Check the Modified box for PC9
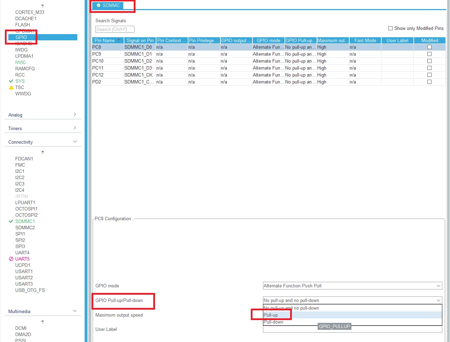Viewport: 450px width, 342px height. click(429, 54)
